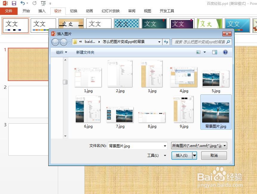This screenshot has height=194, width=257.
Task: Click the navigation pane scrollbar thumb
Action: 65,82
